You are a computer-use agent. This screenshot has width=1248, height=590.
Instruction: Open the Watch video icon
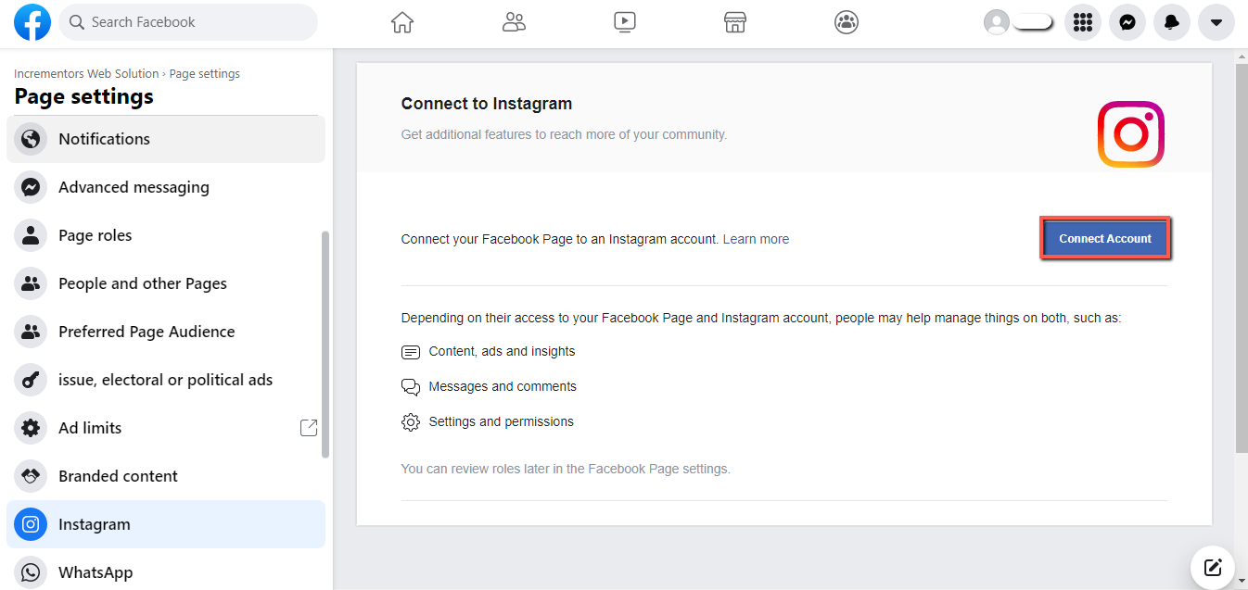tap(625, 22)
